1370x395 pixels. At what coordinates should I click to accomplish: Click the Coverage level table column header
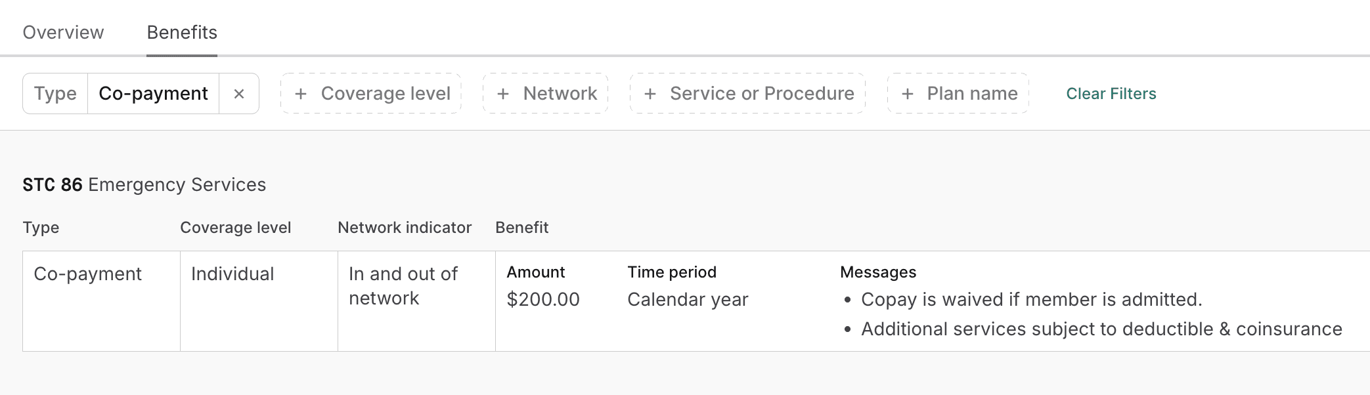click(x=235, y=228)
